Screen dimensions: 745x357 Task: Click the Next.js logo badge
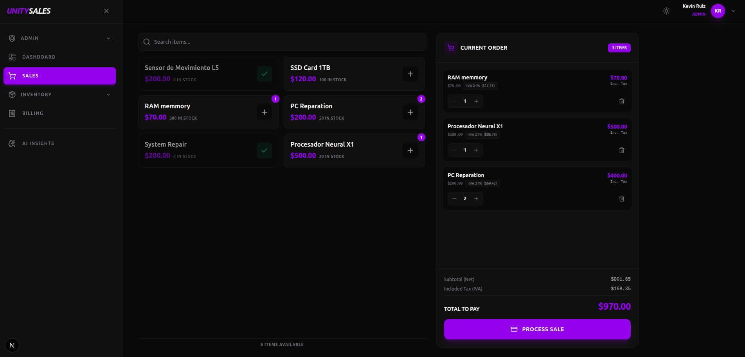coord(12,345)
